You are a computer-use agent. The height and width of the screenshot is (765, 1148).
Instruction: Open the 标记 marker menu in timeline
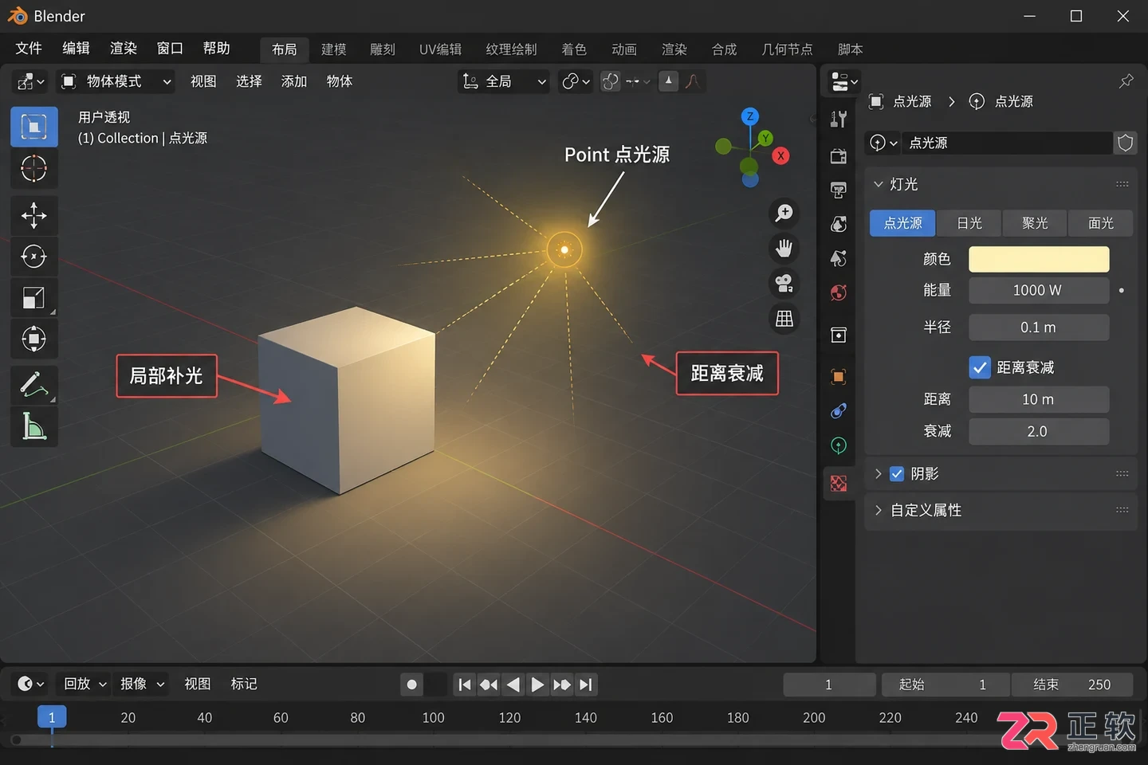tap(244, 684)
